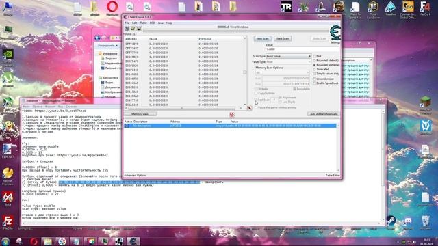Viewport: 438px width, 246px height.
Task: Click the save table floppy icon
Action: [x=139, y=29]
